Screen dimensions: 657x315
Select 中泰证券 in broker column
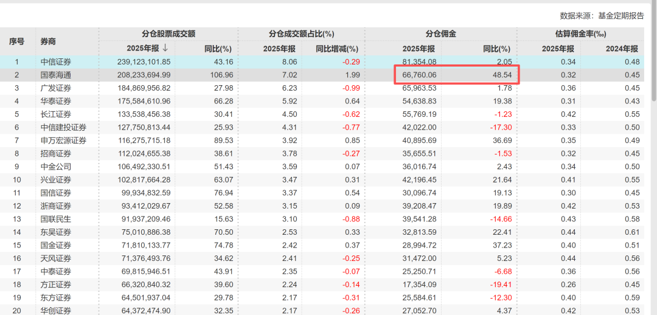point(56,271)
